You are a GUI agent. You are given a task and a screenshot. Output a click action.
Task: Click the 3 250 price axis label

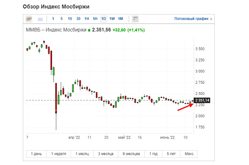[200, 60]
